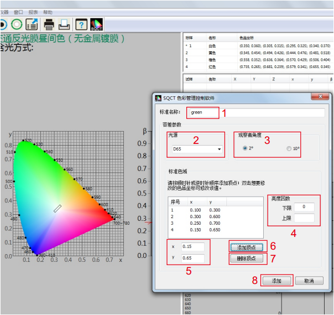The width and height of the screenshot is (334, 315).
Task: Open the help question-mark icon
Action: pyautogui.click(x=81, y=24)
